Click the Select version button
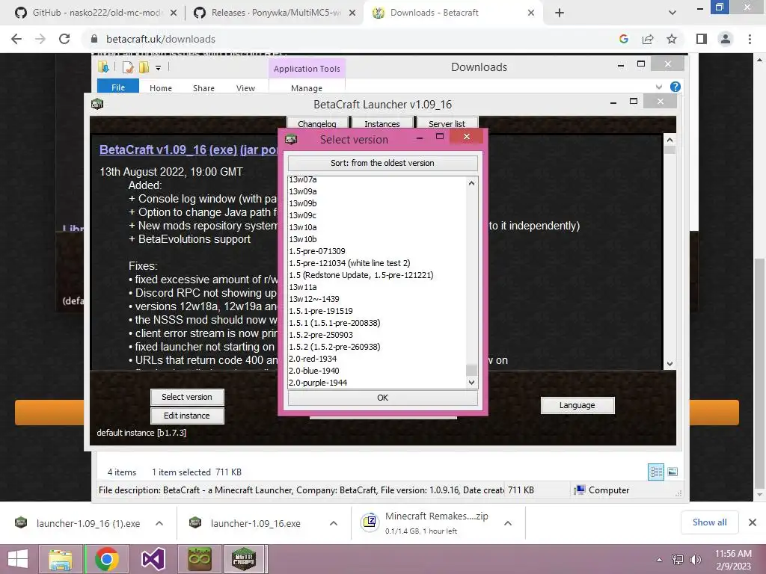The height and width of the screenshot is (574, 766). [187, 397]
